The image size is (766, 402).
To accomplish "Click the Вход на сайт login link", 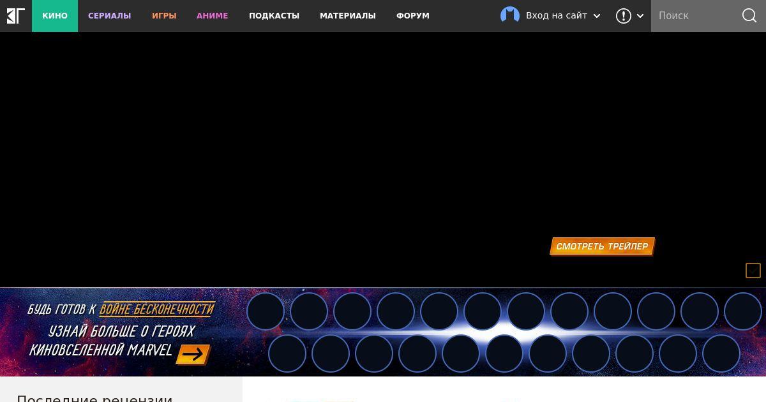I will 557,15.
